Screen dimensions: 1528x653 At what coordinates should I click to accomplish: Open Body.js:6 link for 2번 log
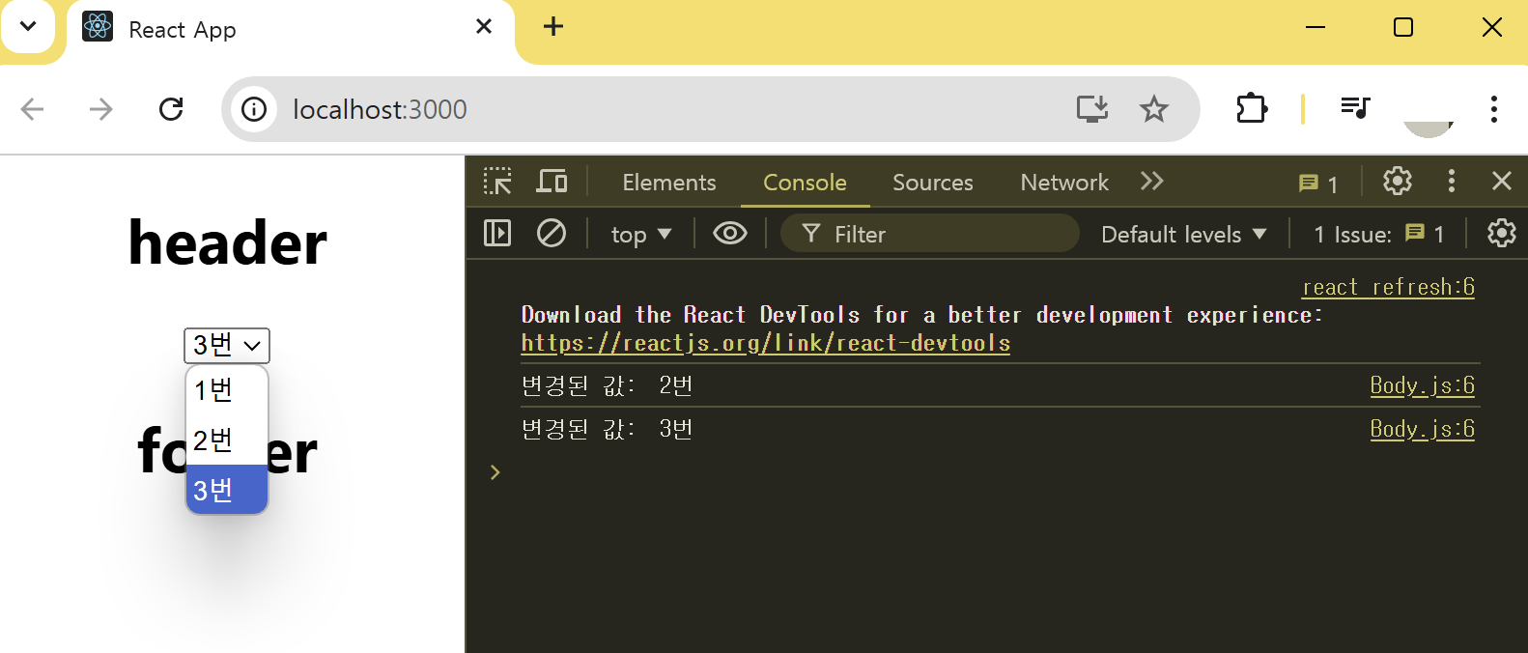pyautogui.click(x=1422, y=385)
